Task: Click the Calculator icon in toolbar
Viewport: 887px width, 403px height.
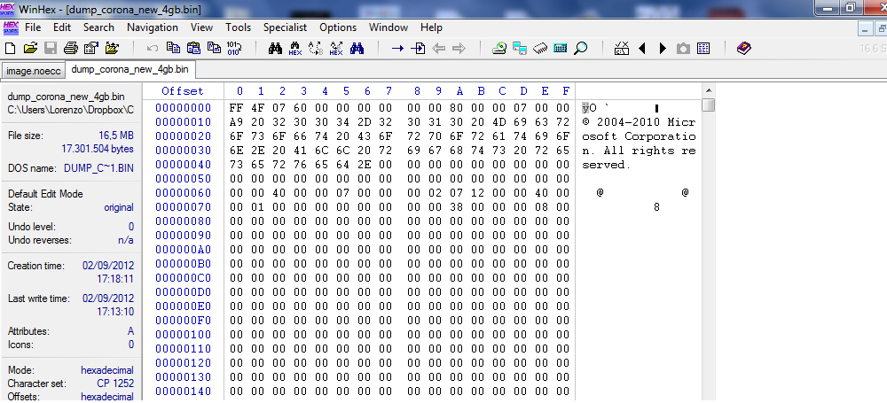Action: coord(561,48)
